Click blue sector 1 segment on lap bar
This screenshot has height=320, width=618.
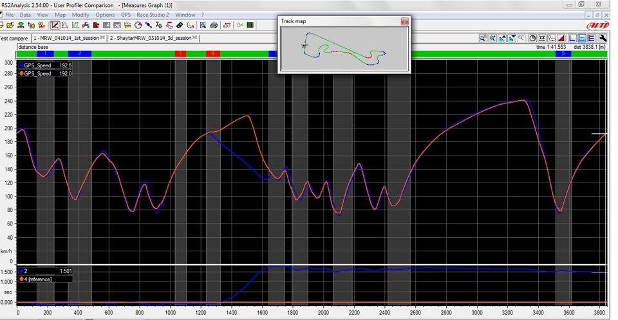(45, 53)
